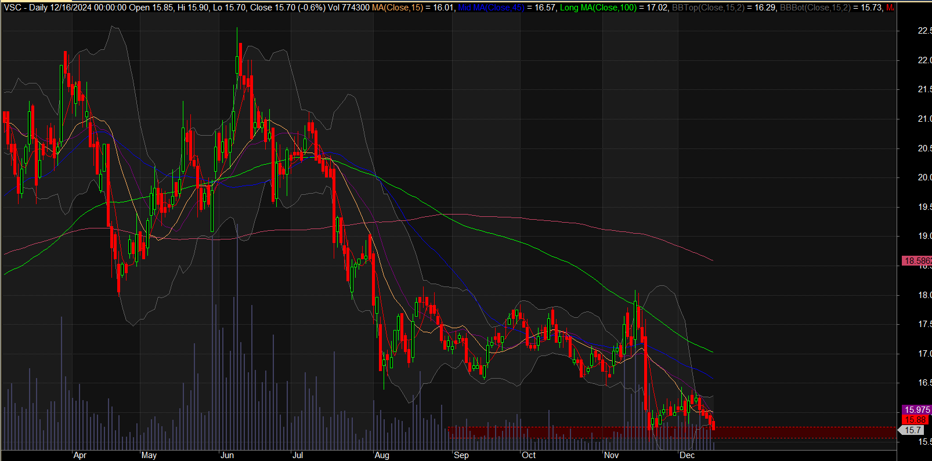
Task: Click the 'Jul' month label on the time axis
Action: [x=298, y=455]
